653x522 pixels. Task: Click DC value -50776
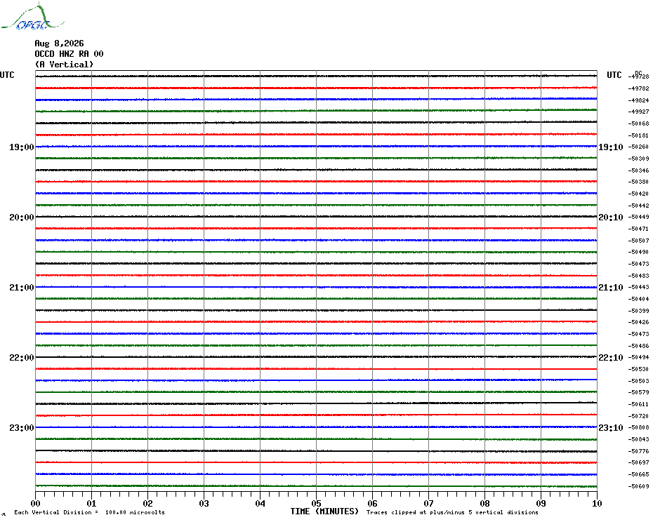pyautogui.click(x=638, y=451)
